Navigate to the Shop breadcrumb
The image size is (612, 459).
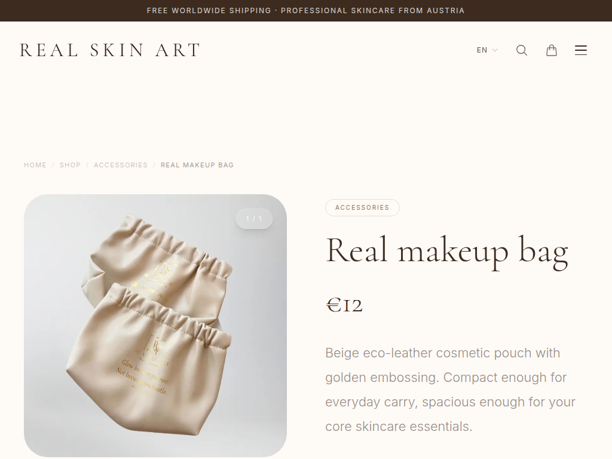(x=70, y=165)
